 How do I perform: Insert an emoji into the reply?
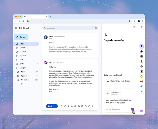coord(75,106)
